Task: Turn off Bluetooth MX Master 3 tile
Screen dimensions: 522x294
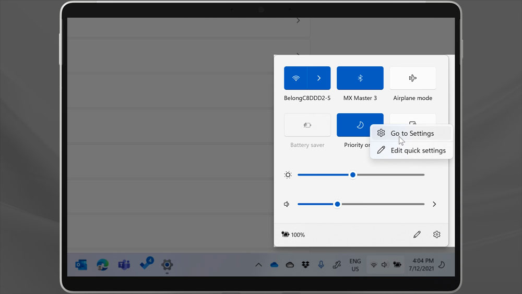Action: point(360,78)
